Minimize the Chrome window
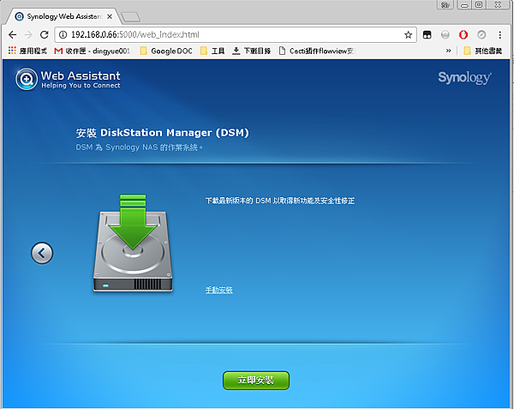 tap(464, 5)
